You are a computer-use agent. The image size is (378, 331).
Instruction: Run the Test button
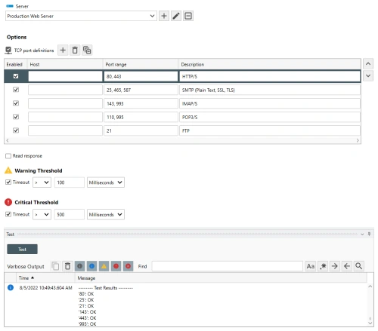[22, 250]
